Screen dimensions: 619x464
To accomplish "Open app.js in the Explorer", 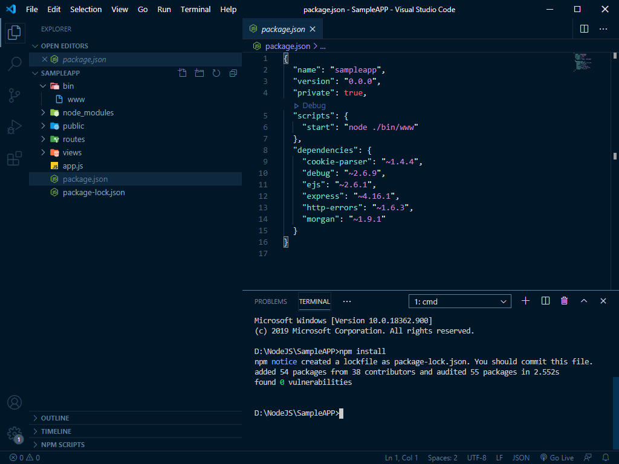I will [135, 166].
